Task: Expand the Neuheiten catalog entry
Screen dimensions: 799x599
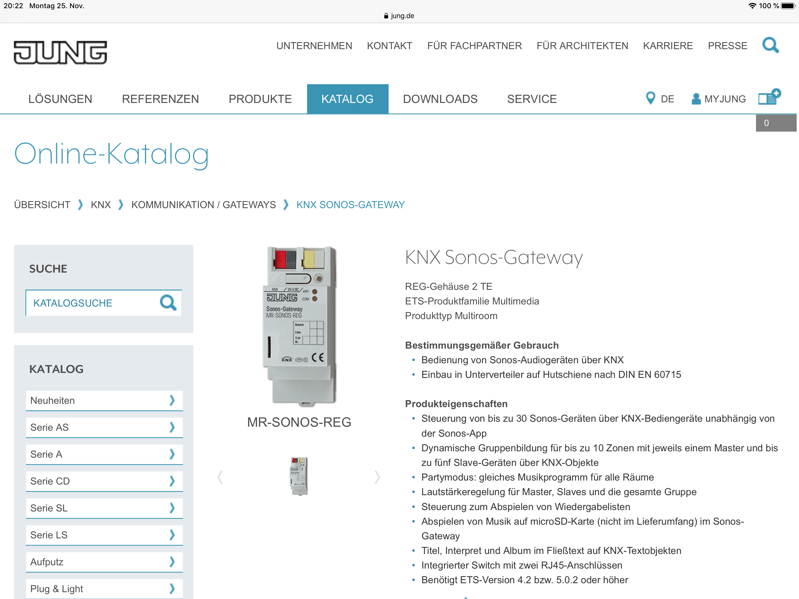Action: pyautogui.click(x=104, y=400)
